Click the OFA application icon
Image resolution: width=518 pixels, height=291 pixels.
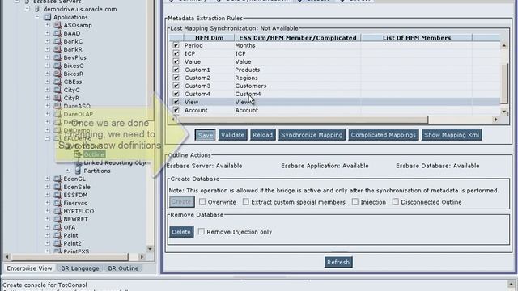pyautogui.click(x=57, y=227)
